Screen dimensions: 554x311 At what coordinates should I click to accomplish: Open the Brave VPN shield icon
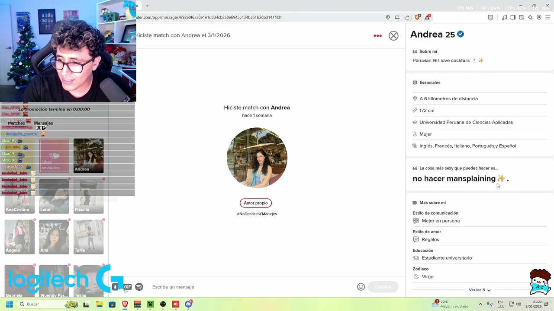[539, 17]
